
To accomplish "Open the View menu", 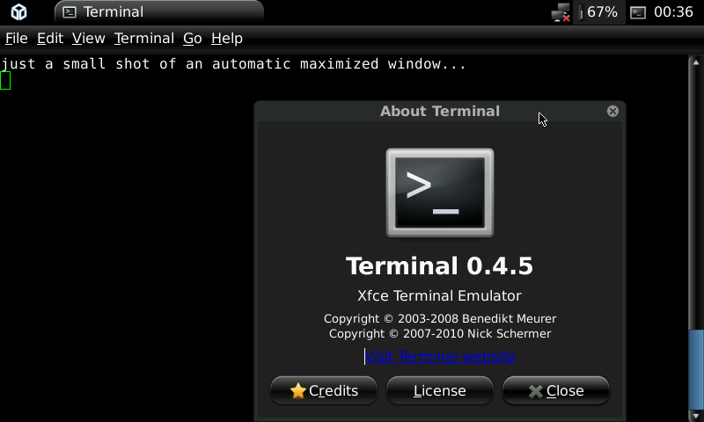I will point(88,38).
